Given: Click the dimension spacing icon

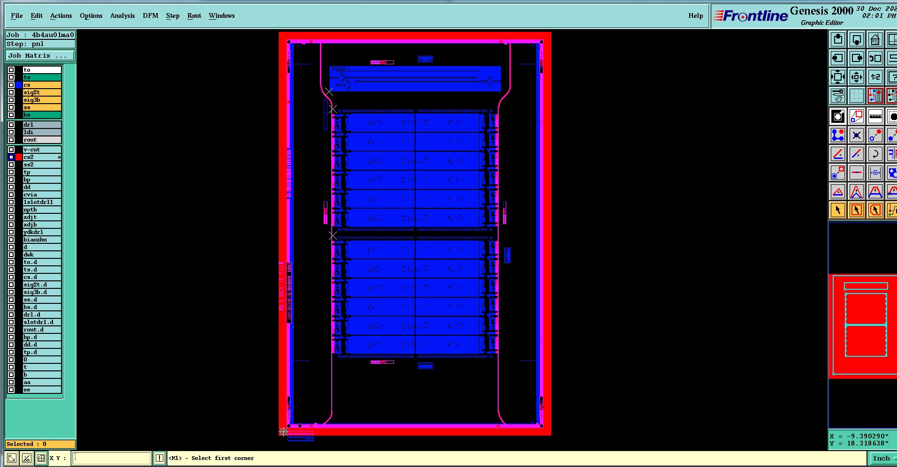Looking at the screenshot, I should (875, 173).
